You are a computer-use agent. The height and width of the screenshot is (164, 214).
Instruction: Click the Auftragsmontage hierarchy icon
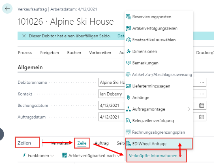[128, 109]
